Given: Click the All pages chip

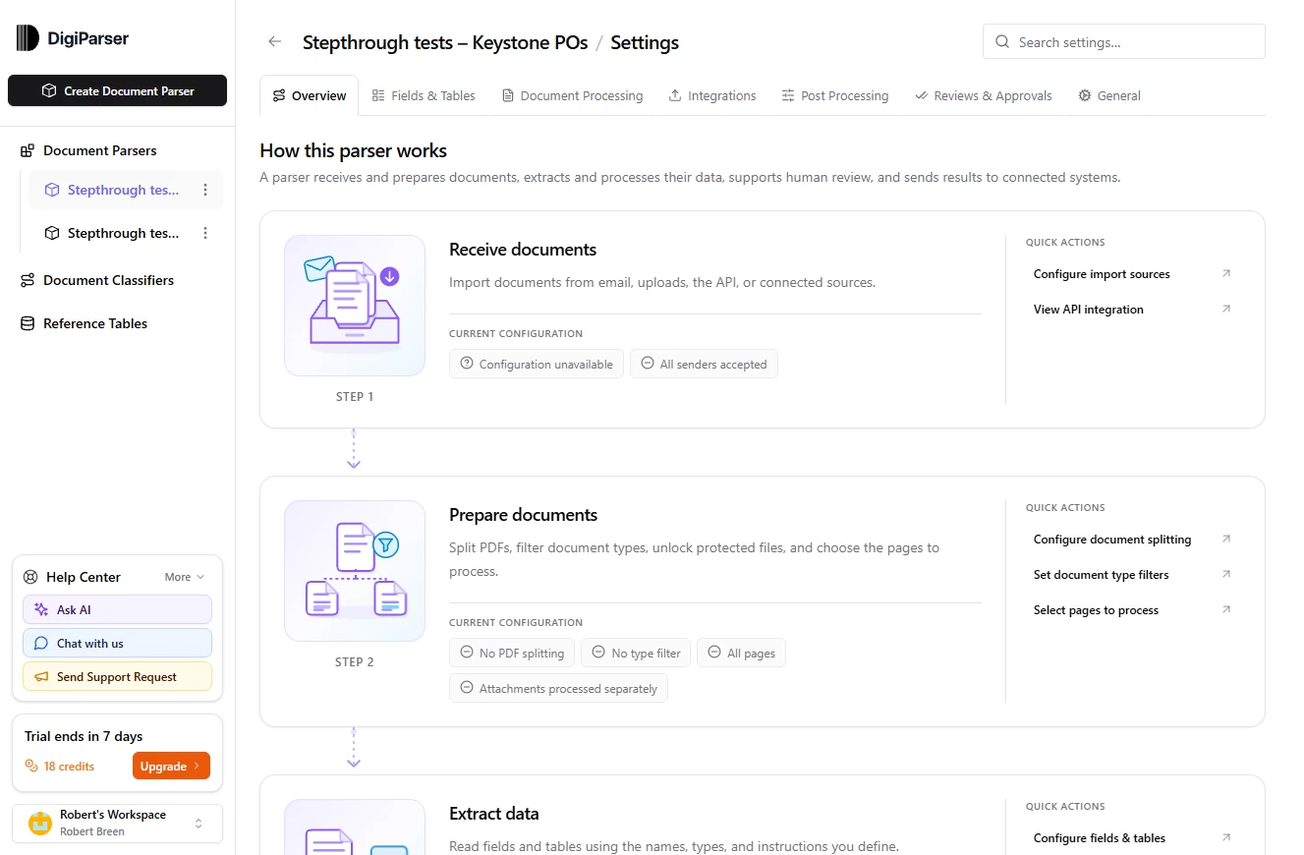Looking at the screenshot, I should click(741, 653).
